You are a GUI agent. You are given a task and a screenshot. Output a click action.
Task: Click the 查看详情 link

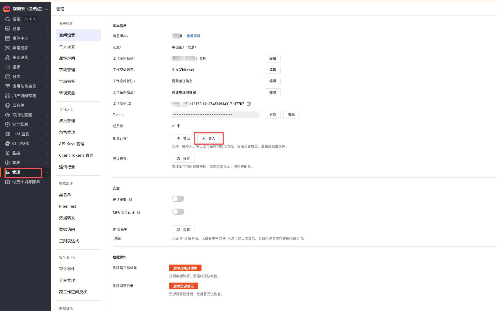click(x=194, y=36)
